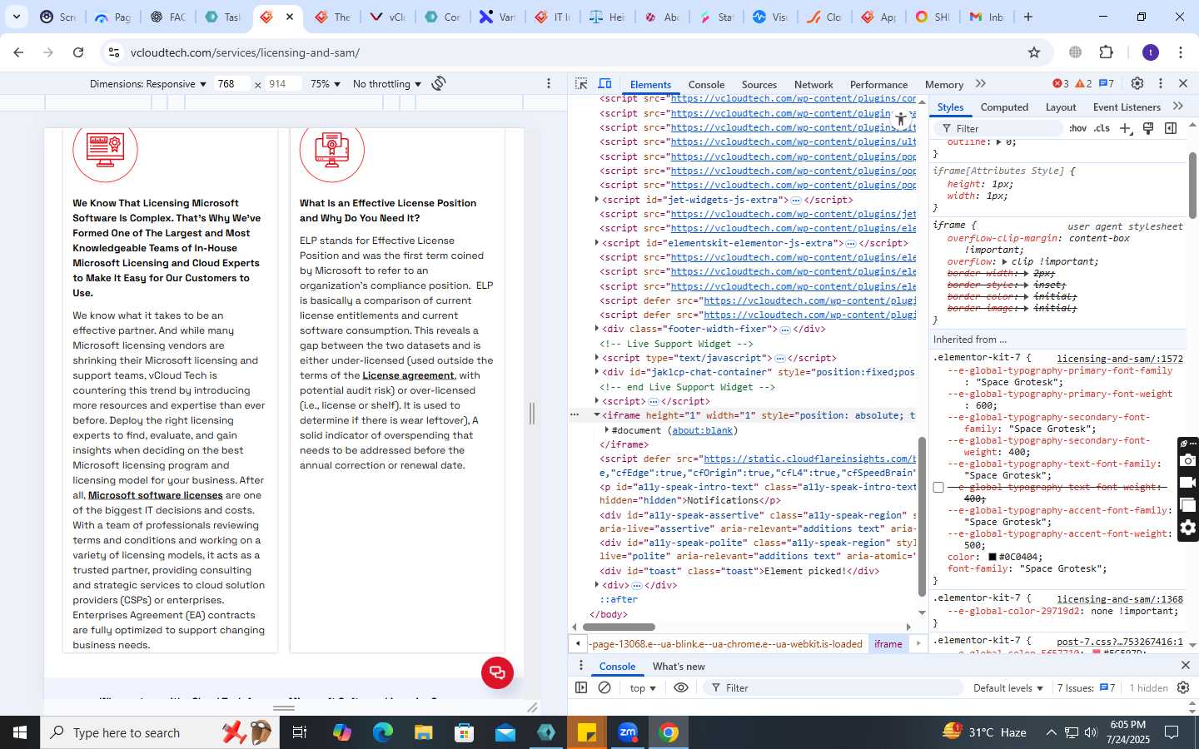Bookmark this page with the star icon
The height and width of the screenshot is (749, 1199).
[1034, 52]
